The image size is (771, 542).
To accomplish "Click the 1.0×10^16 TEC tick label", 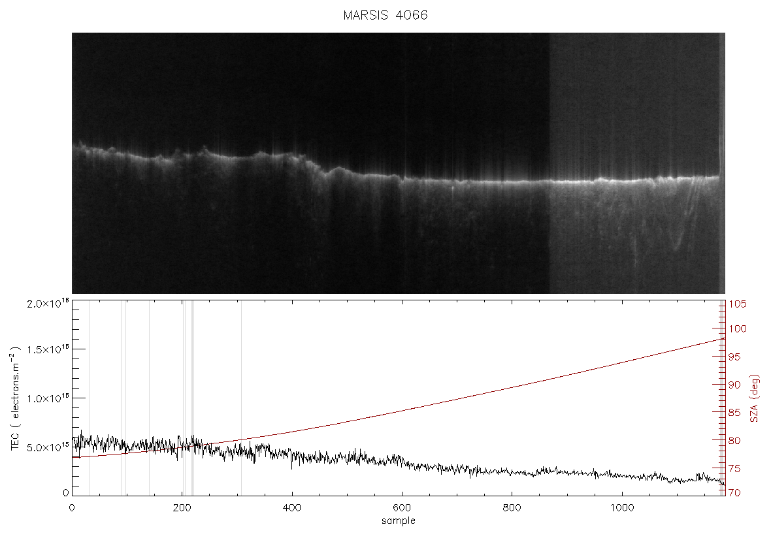I will 48,398.
